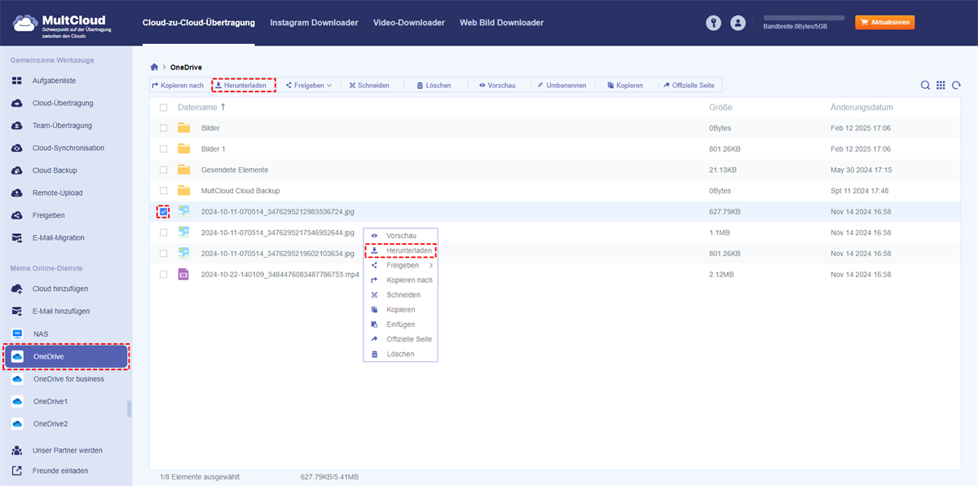Image resolution: width=978 pixels, height=486 pixels.
Task: Switch to Video-Downloader tab
Action: pos(408,23)
